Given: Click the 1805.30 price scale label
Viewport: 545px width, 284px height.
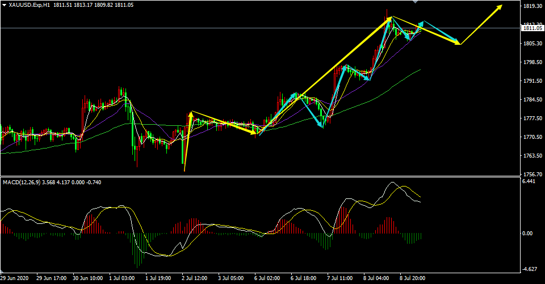Looking at the screenshot, I should coord(533,44).
